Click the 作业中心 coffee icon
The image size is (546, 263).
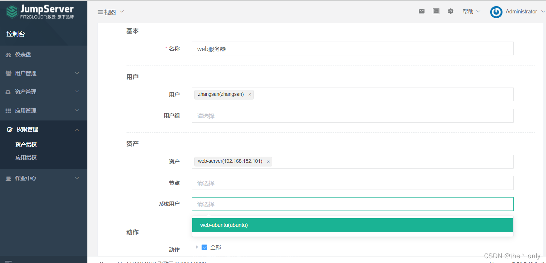pyautogui.click(x=9, y=178)
